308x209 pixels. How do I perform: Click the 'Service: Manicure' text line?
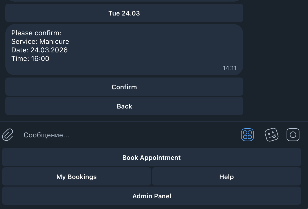click(x=40, y=42)
